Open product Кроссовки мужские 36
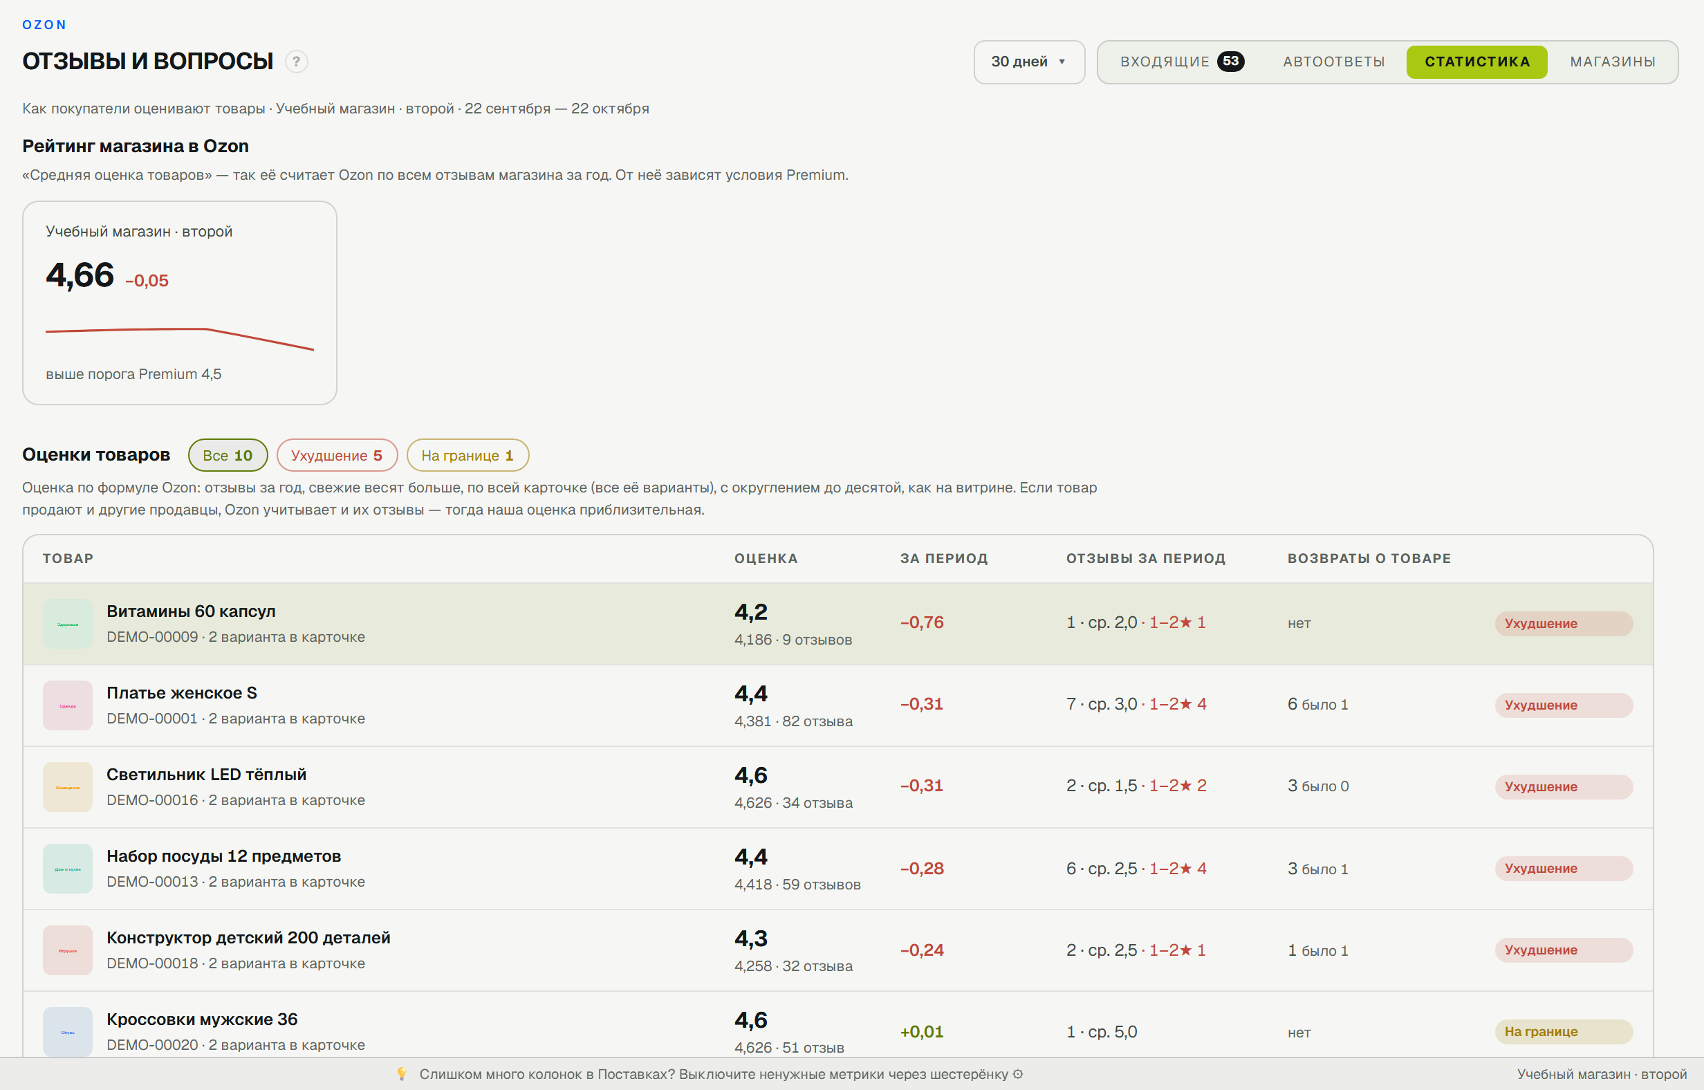 tap(203, 1019)
